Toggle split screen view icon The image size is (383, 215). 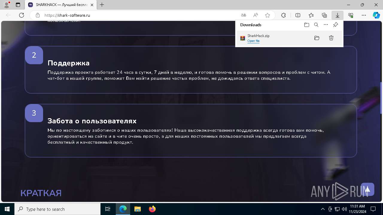(x=298, y=15)
